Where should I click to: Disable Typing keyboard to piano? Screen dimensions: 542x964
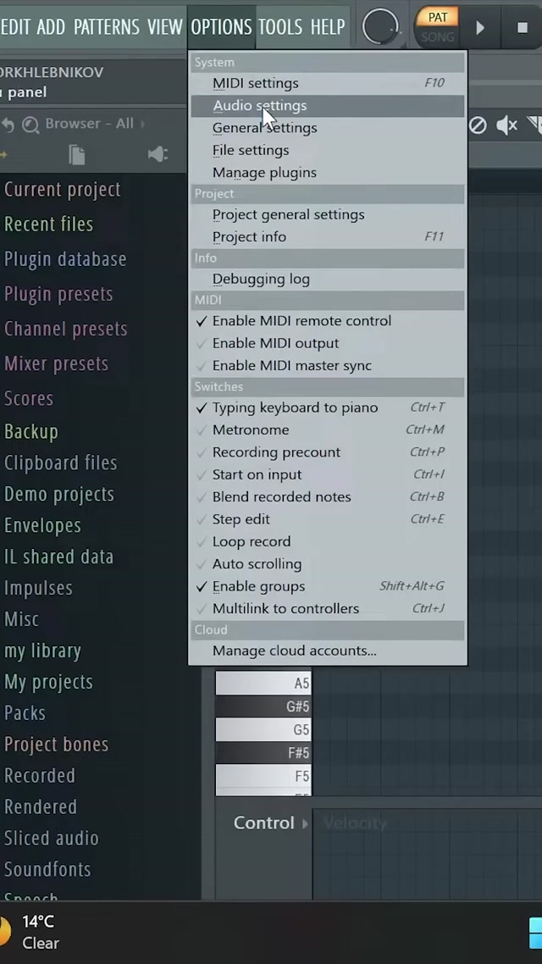click(295, 407)
